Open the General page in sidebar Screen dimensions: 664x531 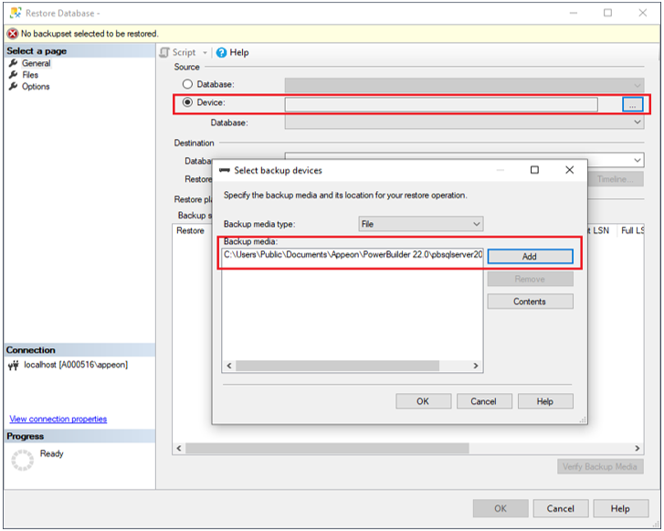click(36, 64)
